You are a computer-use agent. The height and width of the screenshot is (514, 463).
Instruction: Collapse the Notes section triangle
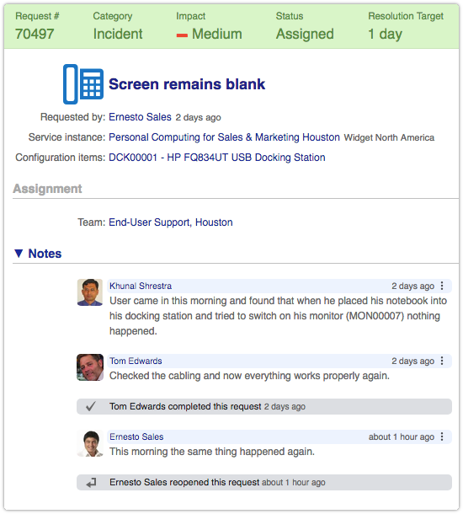(x=19, y=254)
